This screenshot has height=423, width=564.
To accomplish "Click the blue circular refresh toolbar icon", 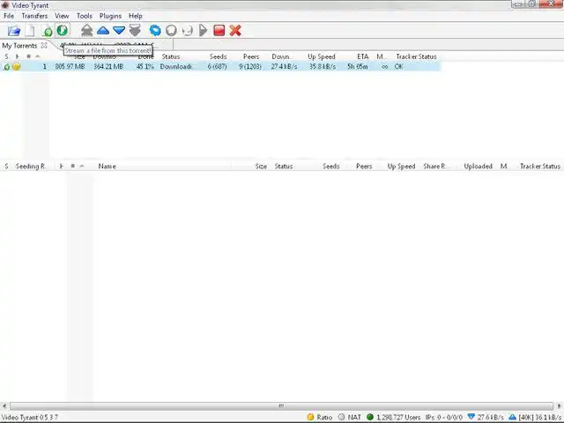I will click(x=155, y=31).
